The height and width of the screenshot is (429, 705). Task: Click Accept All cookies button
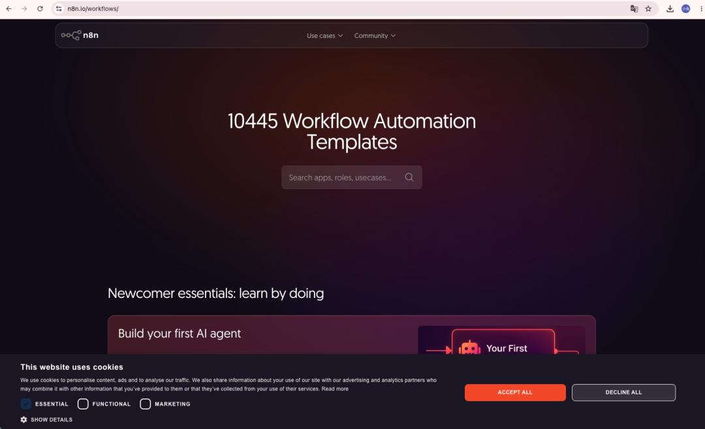coord(515,392)
